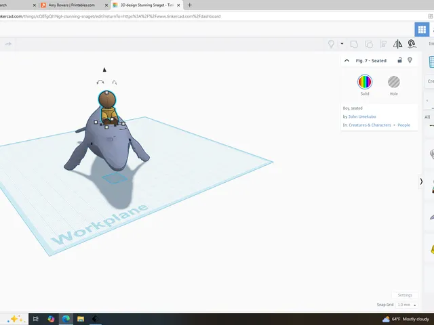The width and height of the screenshot is (434, 325).
Task: Click the 'Boy, seated' description text
Action: pos(353,108)
